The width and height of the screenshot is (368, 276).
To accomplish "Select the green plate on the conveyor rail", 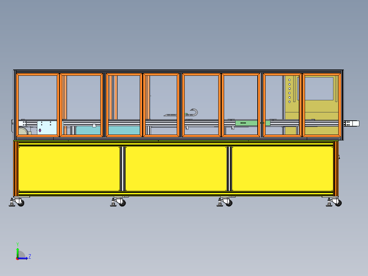I will (253, 123).
